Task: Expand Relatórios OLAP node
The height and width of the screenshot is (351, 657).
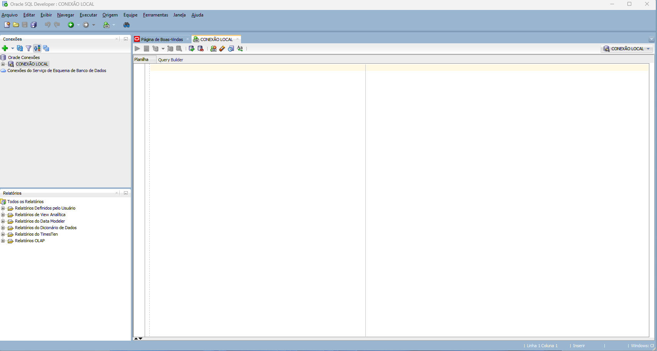Action: coord(3,241)
